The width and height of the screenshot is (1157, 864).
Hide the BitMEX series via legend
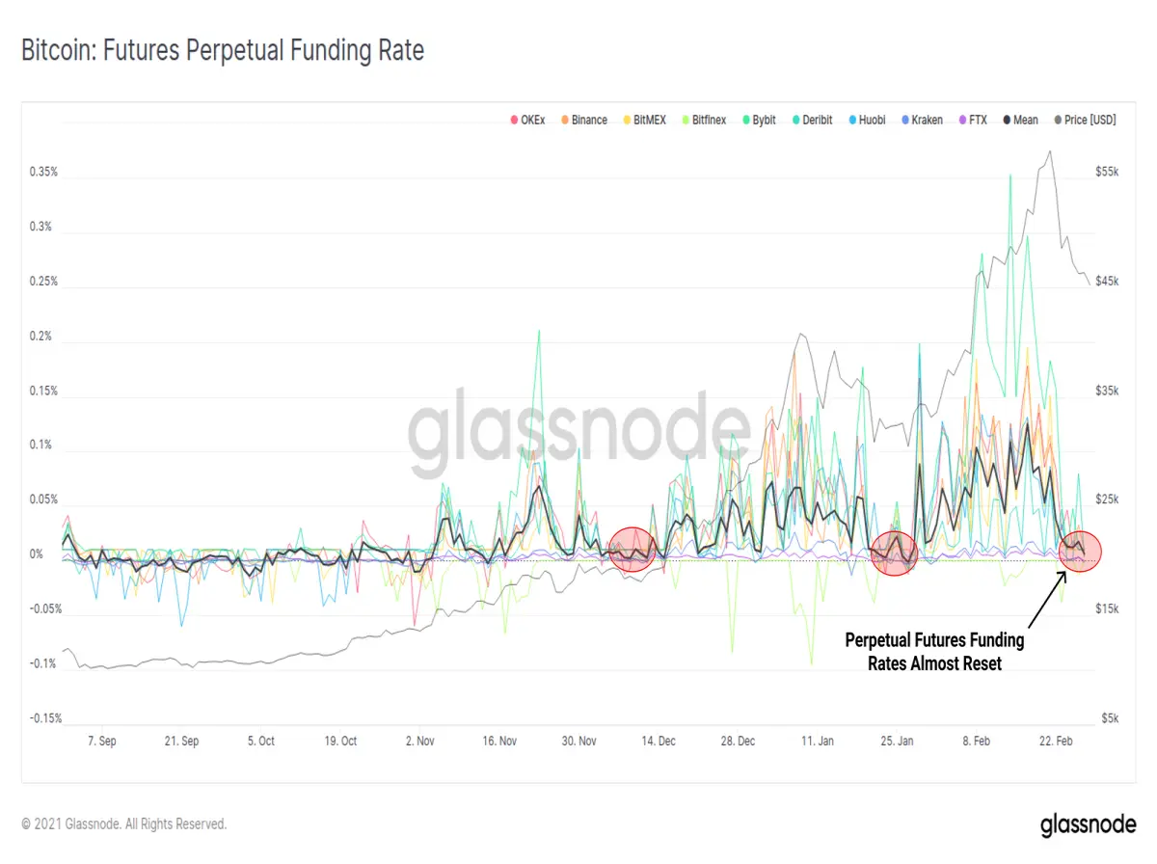pyautogui.click(x=644, y=121)
